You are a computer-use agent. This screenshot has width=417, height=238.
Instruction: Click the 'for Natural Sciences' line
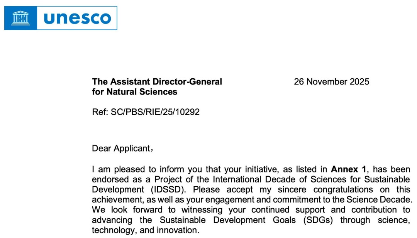[134, 92]
